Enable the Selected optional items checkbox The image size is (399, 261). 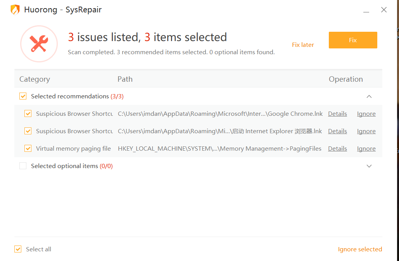point(23,166)
